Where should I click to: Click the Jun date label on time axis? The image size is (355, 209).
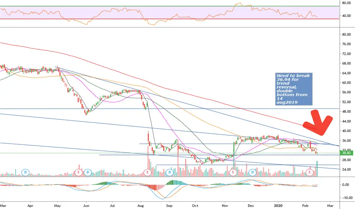[86, 206]
